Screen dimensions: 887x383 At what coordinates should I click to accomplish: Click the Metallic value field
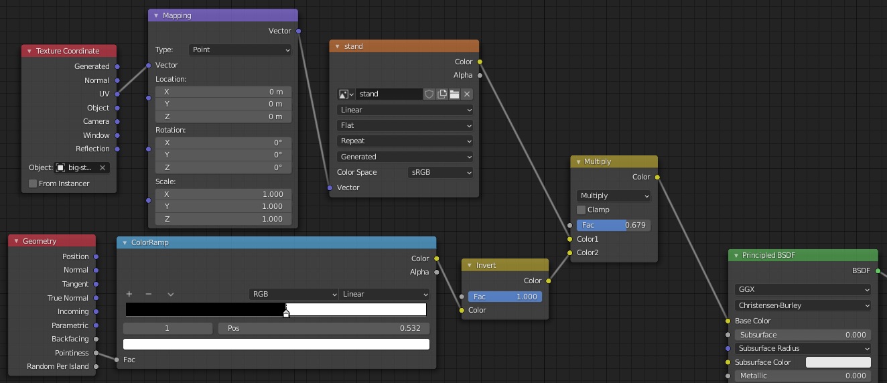[803, 376]
